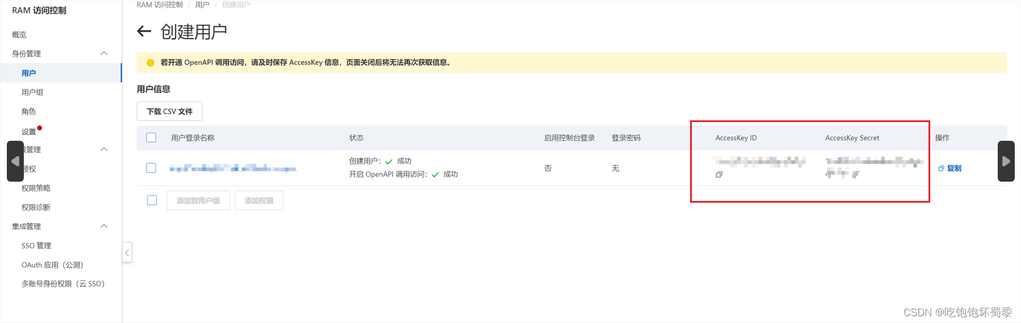Select the checkbox for the created user row
Screen dimensions: 1021x323
pos(151,168)
